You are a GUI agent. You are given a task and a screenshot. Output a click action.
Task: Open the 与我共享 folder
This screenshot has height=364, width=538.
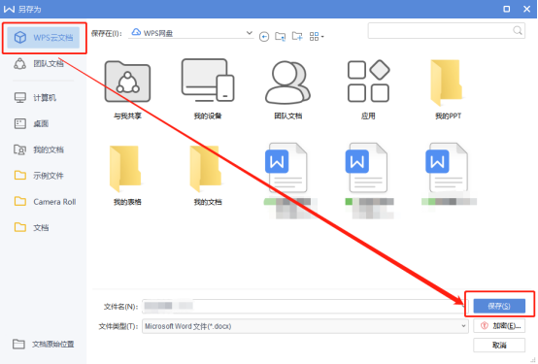[127, 89]
